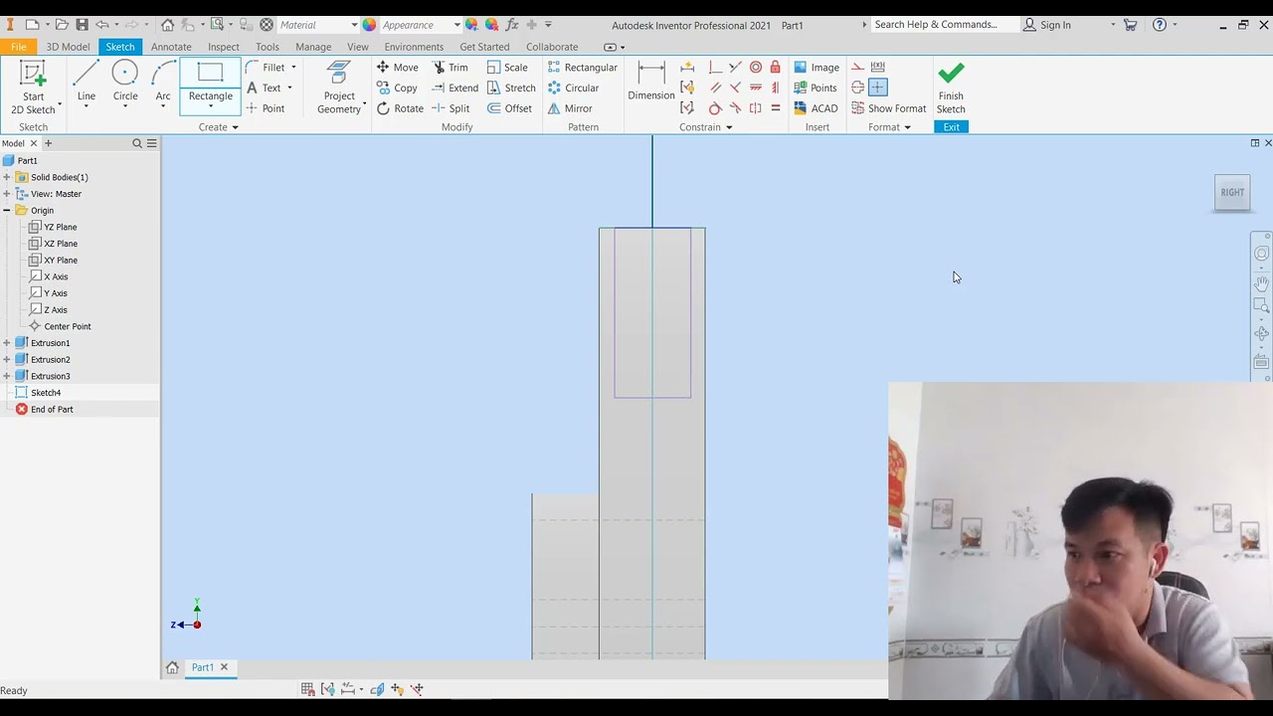Select the Move modify tool
The image size is (1273, 716).
[397, 67]
